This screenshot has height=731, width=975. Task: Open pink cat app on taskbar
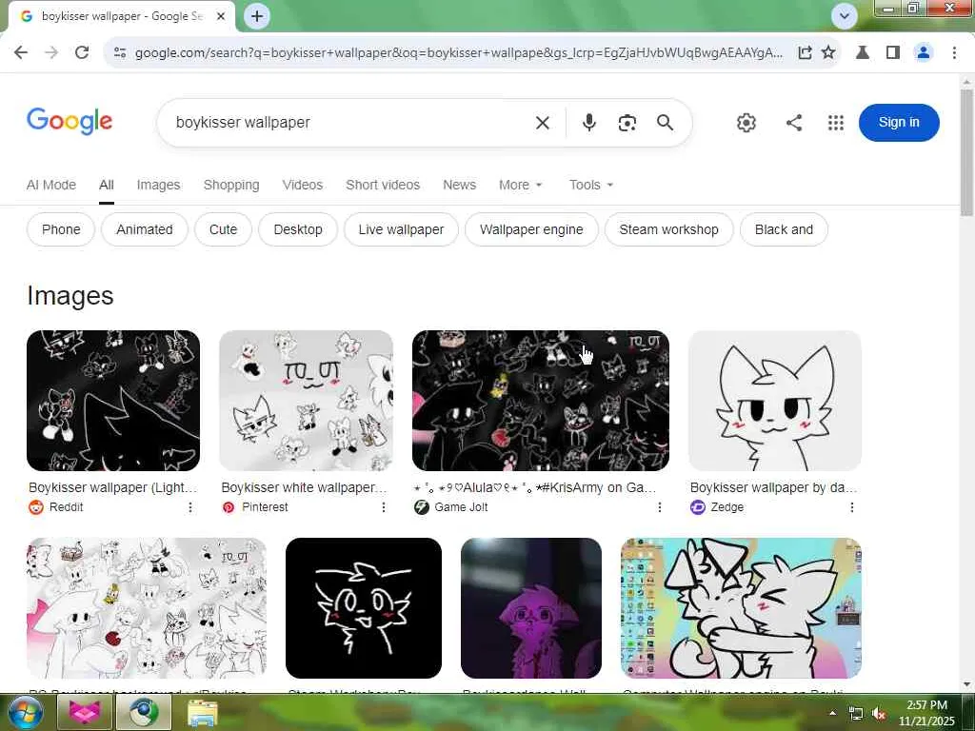(x=84, y=712)
